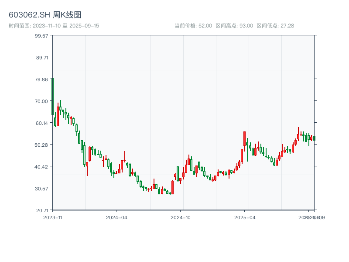
Task: Click the y-axis label 20.71
Action: click(x=42, y=210)
